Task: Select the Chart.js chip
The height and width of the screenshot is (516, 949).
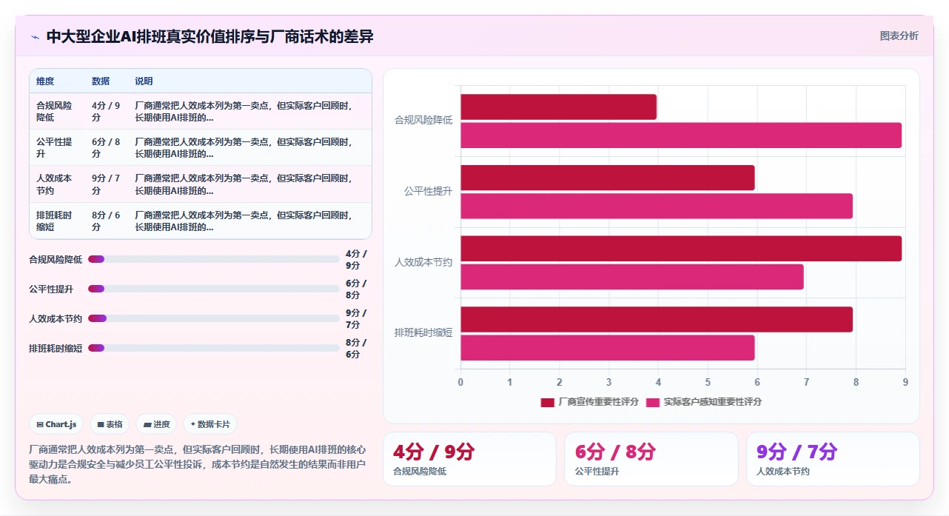Action: pyautogui.click(x=57, y=424)
